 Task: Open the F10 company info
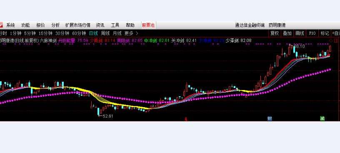[x=312, y=33]
